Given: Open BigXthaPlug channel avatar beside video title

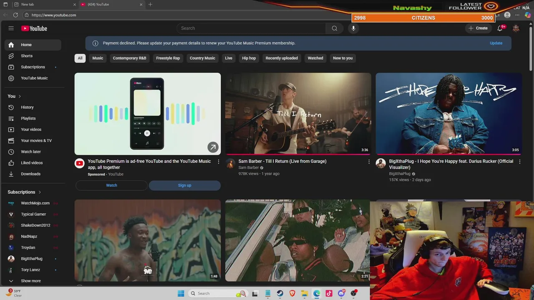Looking at the screenshot, I should pos(380,163).
